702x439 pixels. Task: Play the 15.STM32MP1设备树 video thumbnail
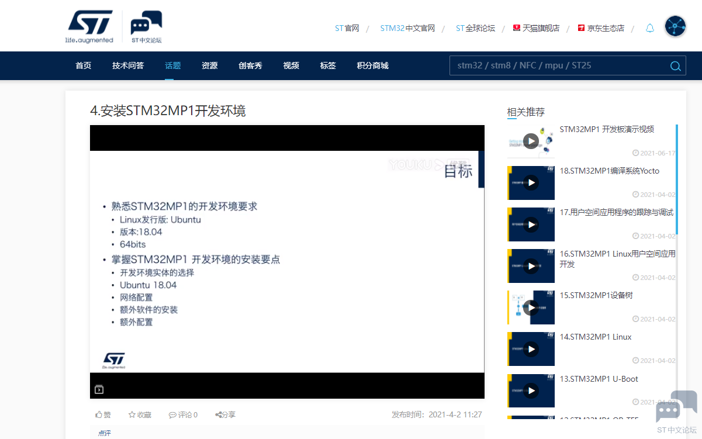(531, 307)
